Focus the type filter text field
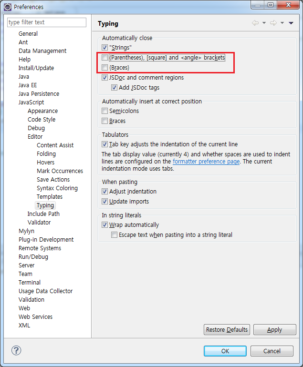Screen dimensions: 303x367 click(47, 22)
